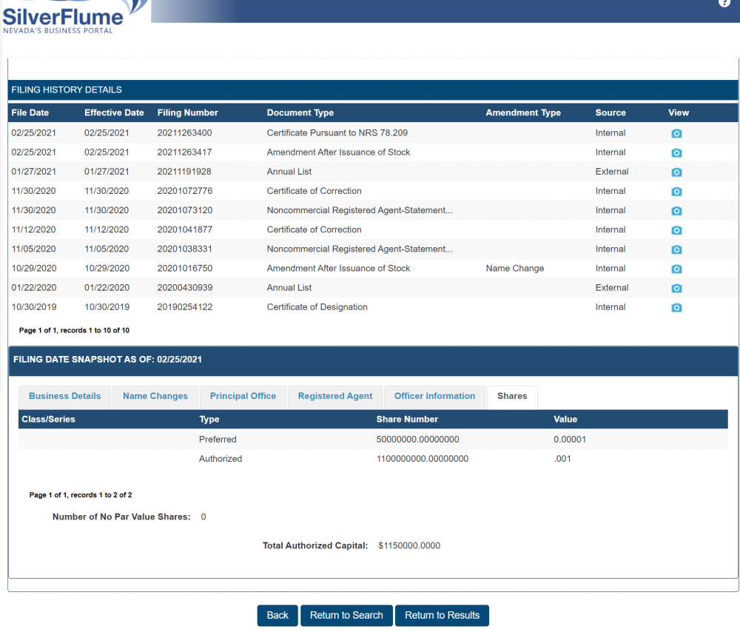740x632 pixels.
Task: Click the SilverFlume logo
Action: (63, 16)
